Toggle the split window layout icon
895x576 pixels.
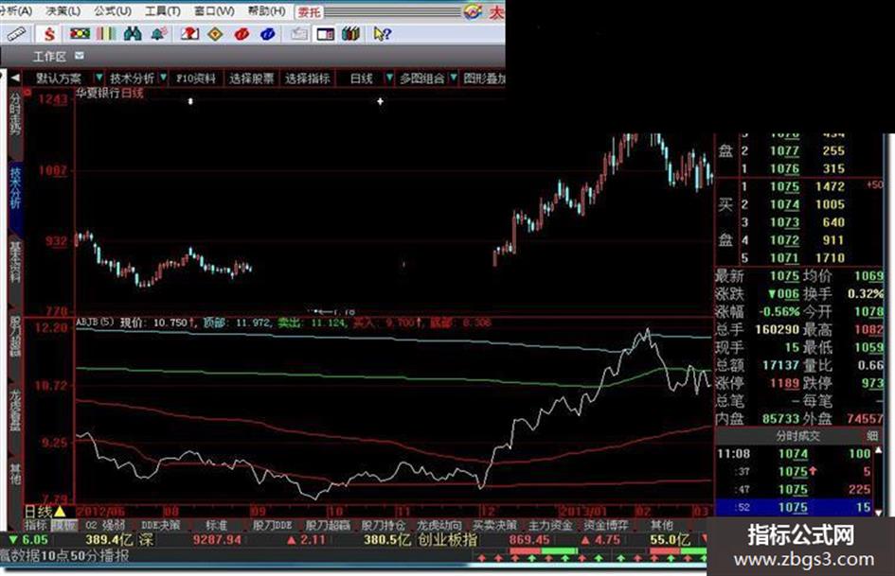(x=326, y=34)
